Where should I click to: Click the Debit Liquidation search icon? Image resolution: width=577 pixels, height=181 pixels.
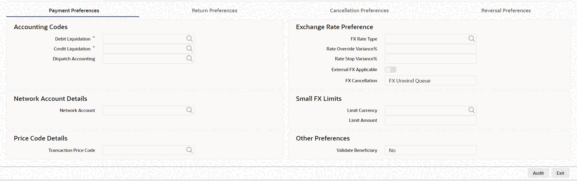click(189, 39)
